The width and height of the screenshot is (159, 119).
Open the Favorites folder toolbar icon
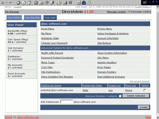(x=41, y=3)
